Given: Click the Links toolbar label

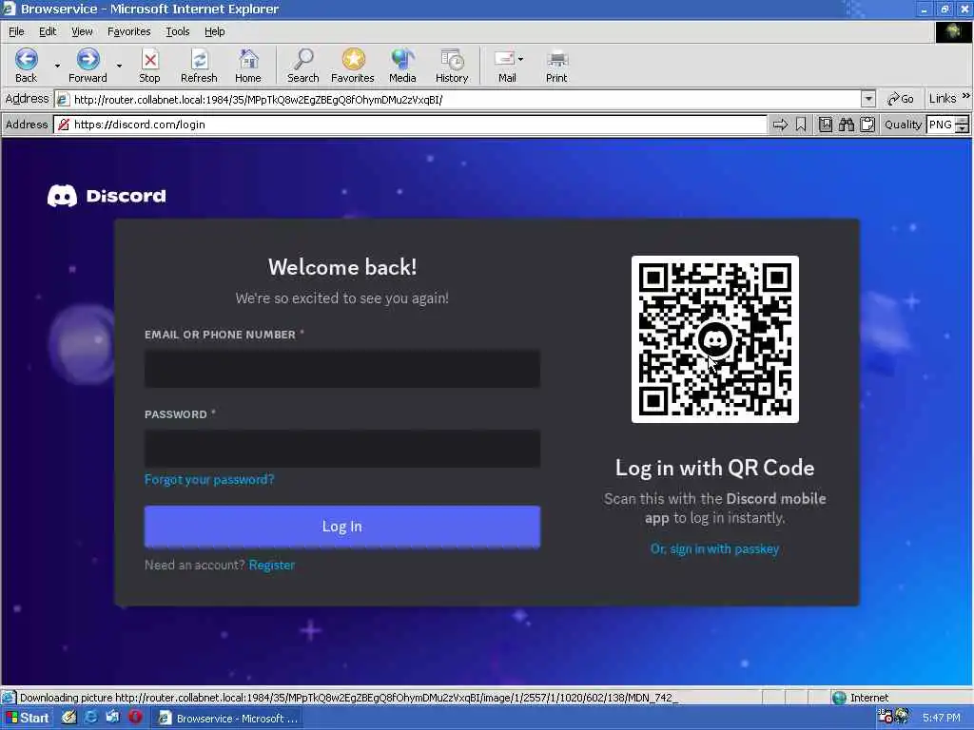Looking at the screenshot, I should click(943, 99).
